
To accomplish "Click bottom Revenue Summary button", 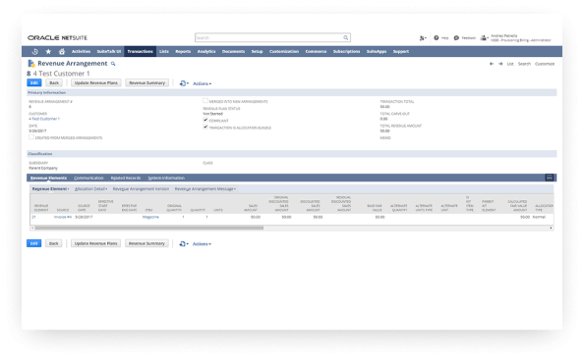I will [147, 243].
